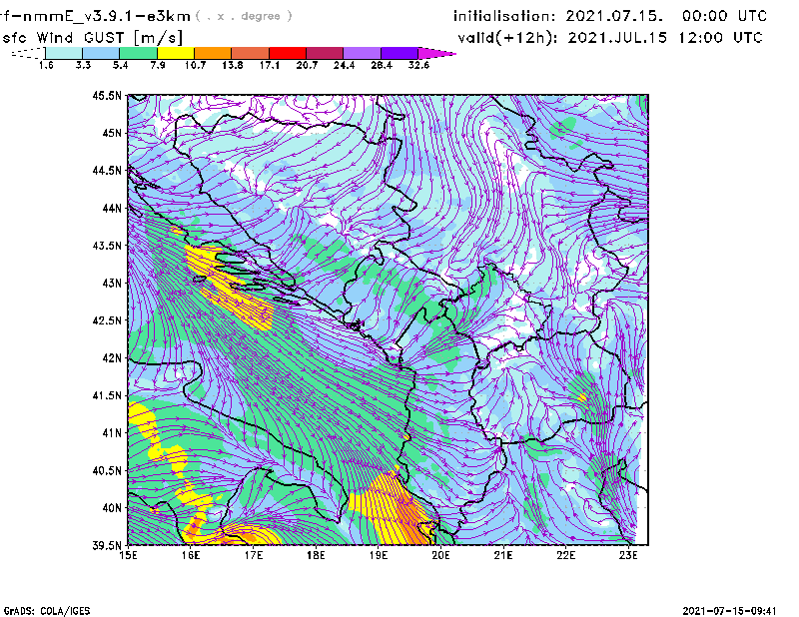
Task: Click the violet 28.4–32.6 legend swatch
Action: click(399, 53)
